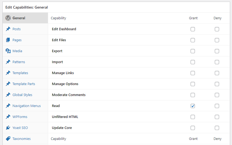This screenshot has width=232, height=145.
Task: Click the Export capability label
Action: [57, 51]
